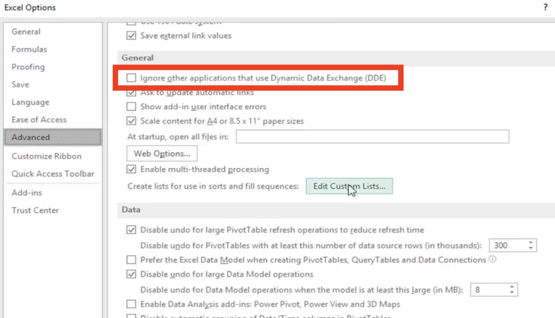Uncheck Disable undo for large Data Model operations

click(131, 274)
